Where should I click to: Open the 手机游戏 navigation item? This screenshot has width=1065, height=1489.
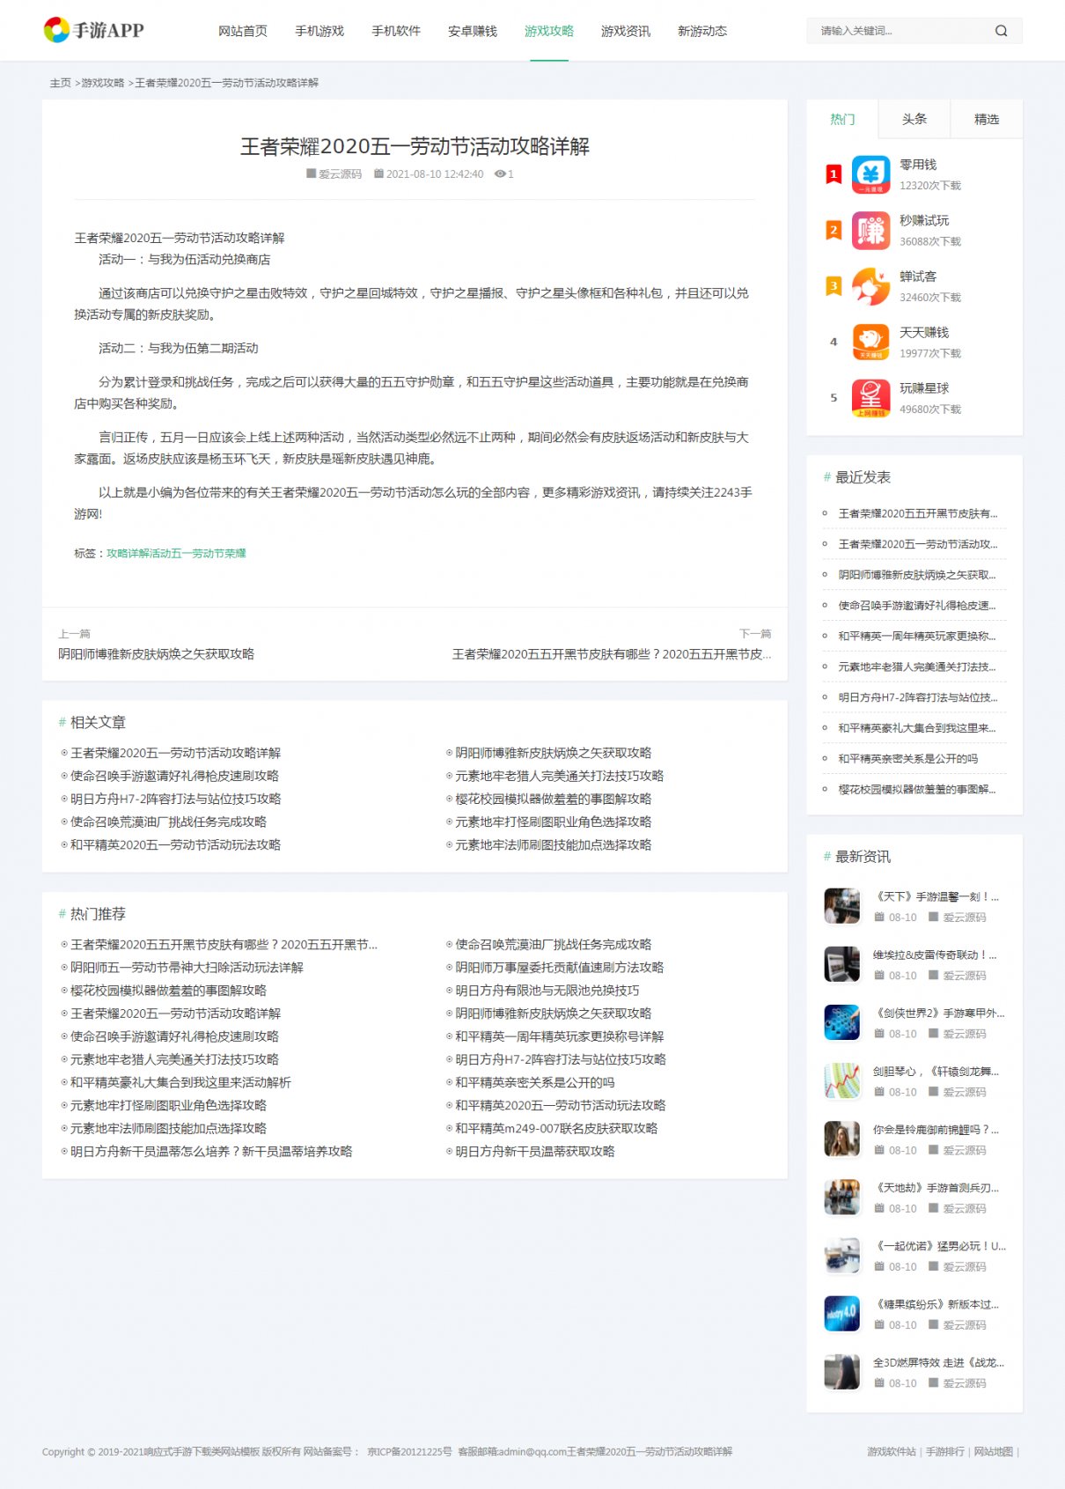click(x=319, y=31)
